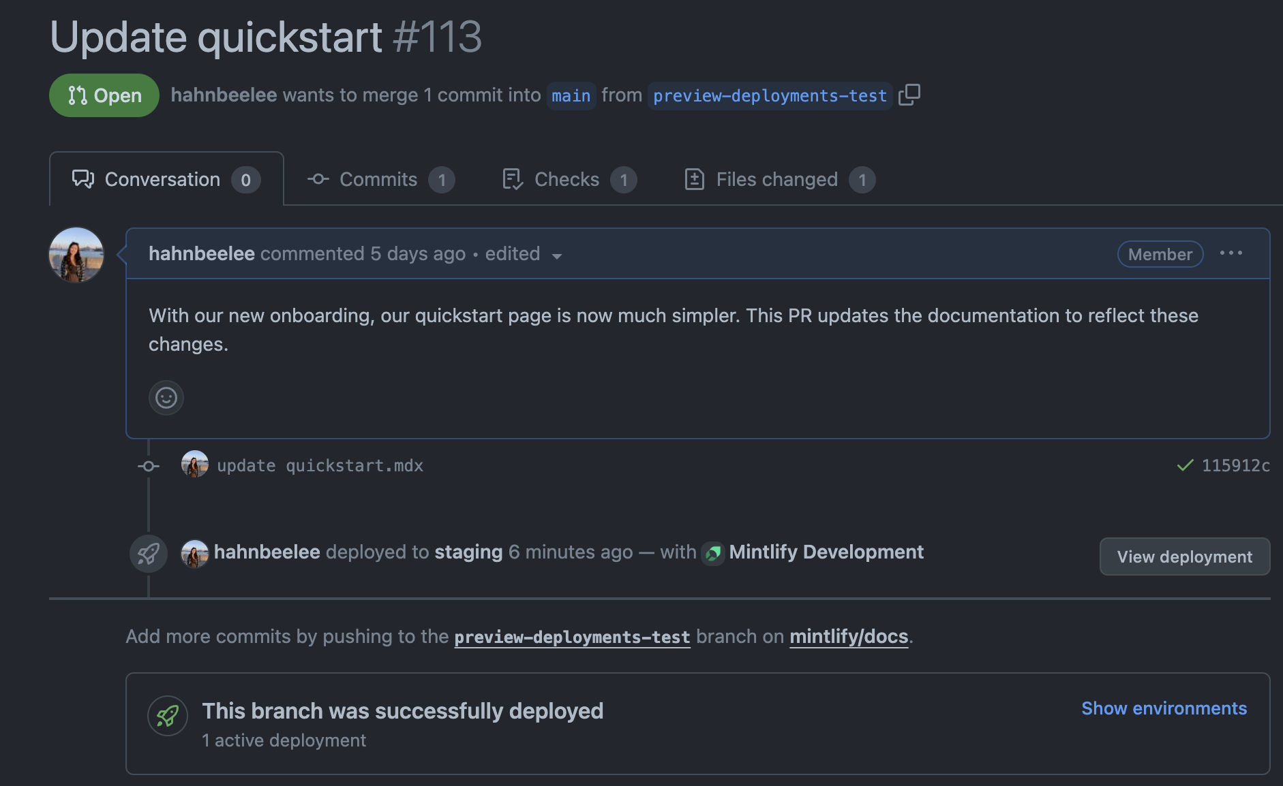Click hahnbeelee's large avatar beside the comment

tap(76, 255)
